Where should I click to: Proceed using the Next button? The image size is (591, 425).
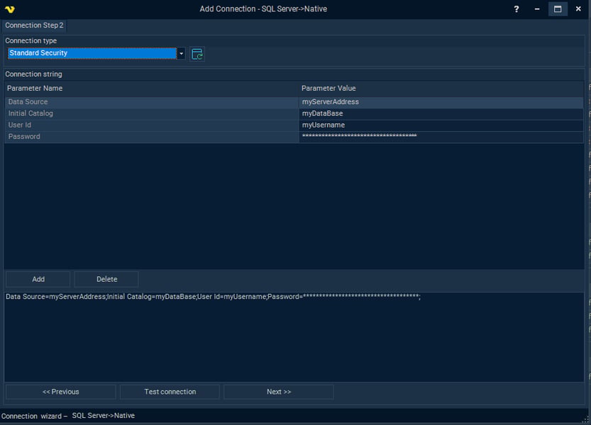pos(278,391)
